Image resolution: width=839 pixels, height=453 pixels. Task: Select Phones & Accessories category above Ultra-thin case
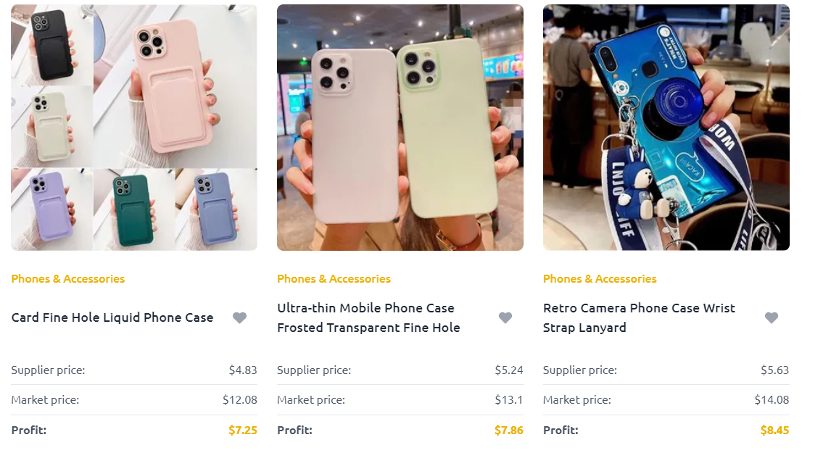(x=334, y=278)
